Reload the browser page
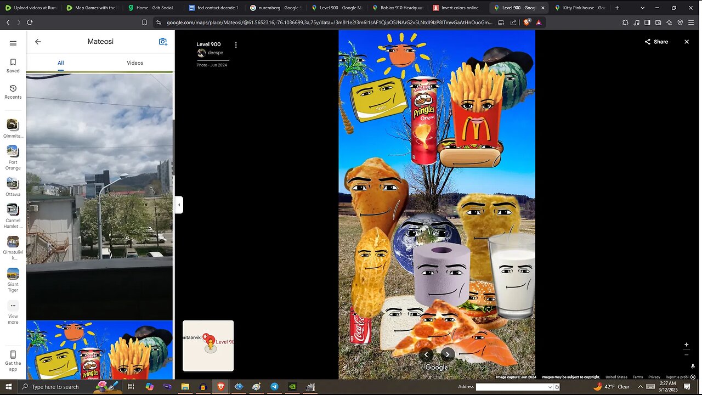The image size is (702, 395). (x=30, y=22)
